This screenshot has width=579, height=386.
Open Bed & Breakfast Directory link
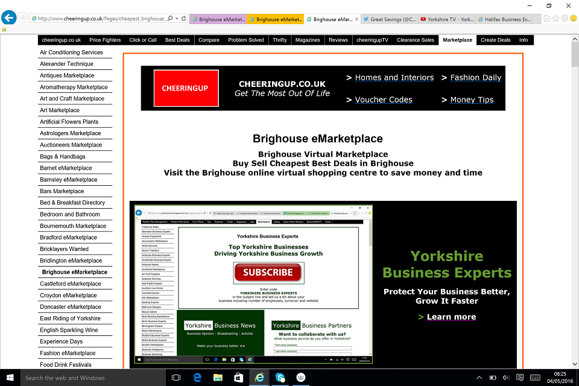tap(72, 203)
